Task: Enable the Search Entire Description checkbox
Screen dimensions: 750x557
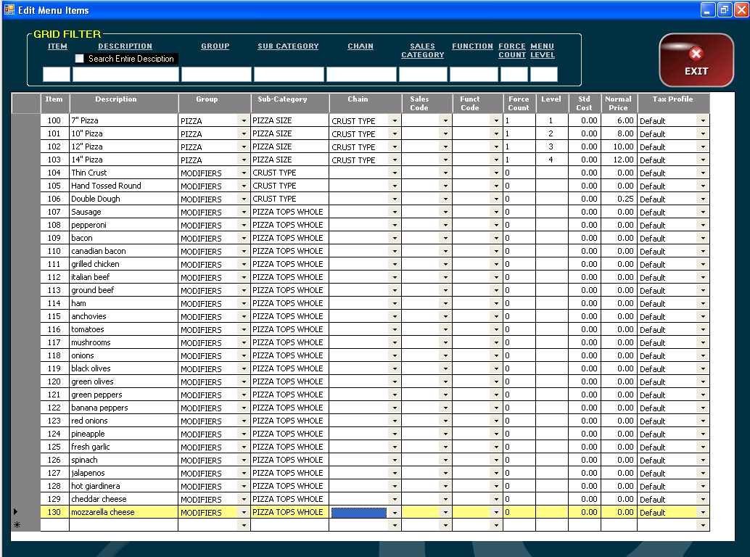Action: (x=79, y=58)
